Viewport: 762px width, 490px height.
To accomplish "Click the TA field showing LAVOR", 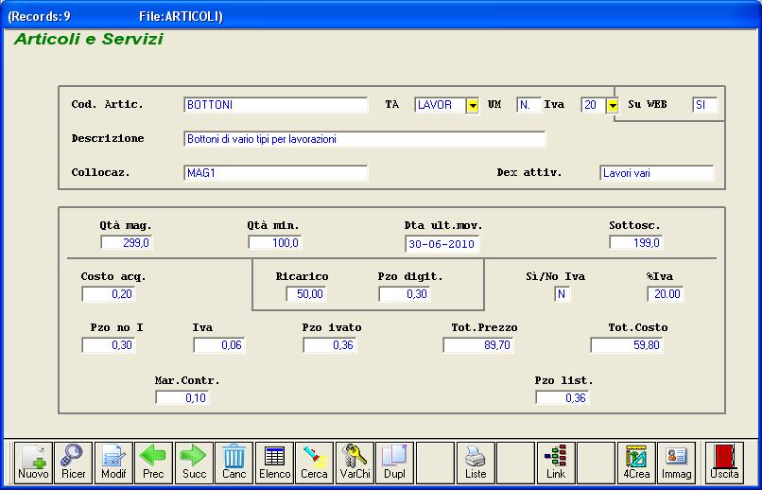I will (x=441, y=105).
